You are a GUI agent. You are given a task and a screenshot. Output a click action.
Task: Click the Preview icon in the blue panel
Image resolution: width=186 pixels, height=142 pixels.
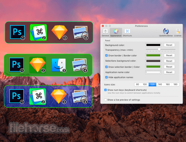(x=80, y=97)
